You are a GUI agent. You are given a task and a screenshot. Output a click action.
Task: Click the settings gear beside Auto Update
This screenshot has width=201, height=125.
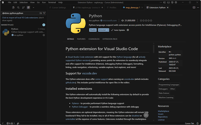point(128,30)
